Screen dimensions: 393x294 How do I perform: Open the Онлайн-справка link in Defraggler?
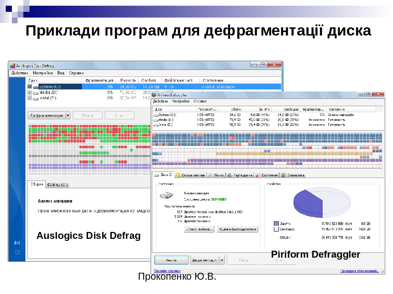(167, 271)
